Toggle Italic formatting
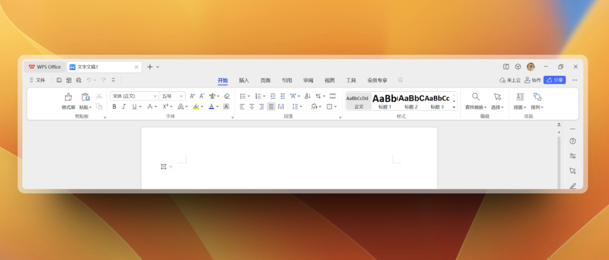Image resolution: width=609 pixels, height=260 pixels. click(x=124, y=107)
